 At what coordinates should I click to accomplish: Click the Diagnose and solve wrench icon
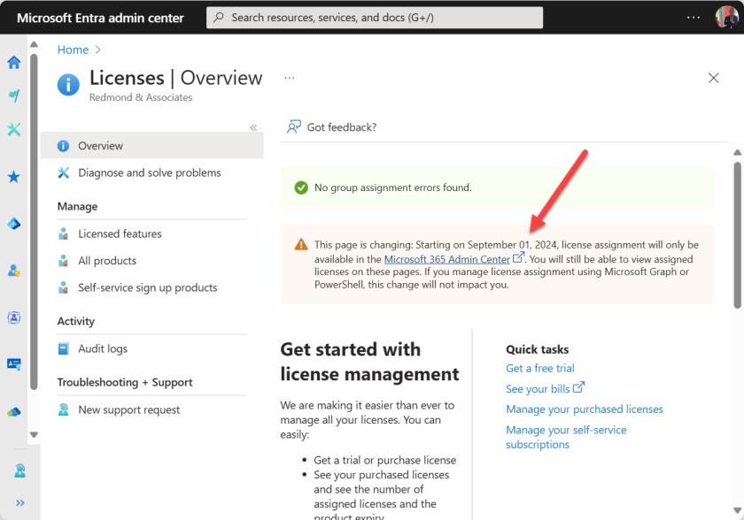(x=63, y=172)
